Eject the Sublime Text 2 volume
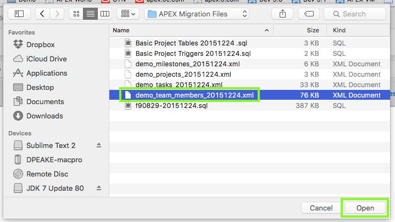 (99, 145)
